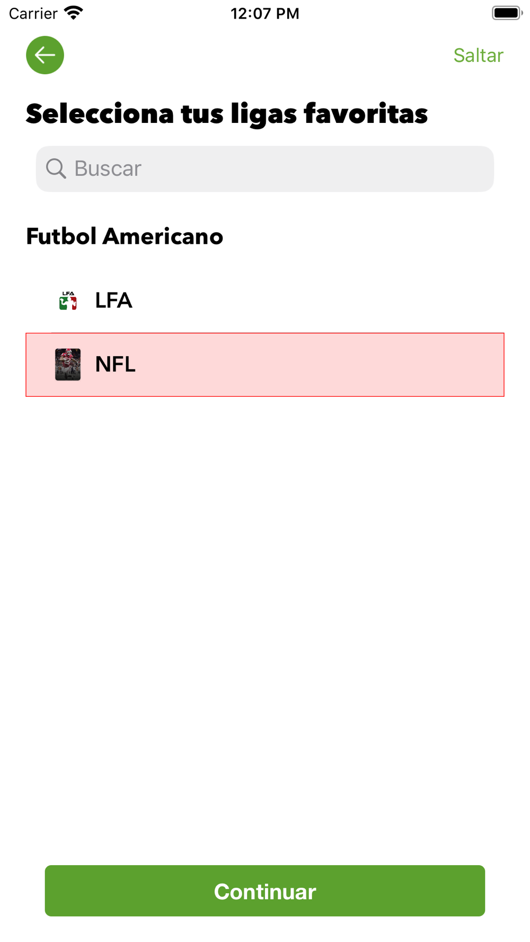Focus the Buscar search field
530x942 pixels.
pyautogui.click(x=265, y=169)
